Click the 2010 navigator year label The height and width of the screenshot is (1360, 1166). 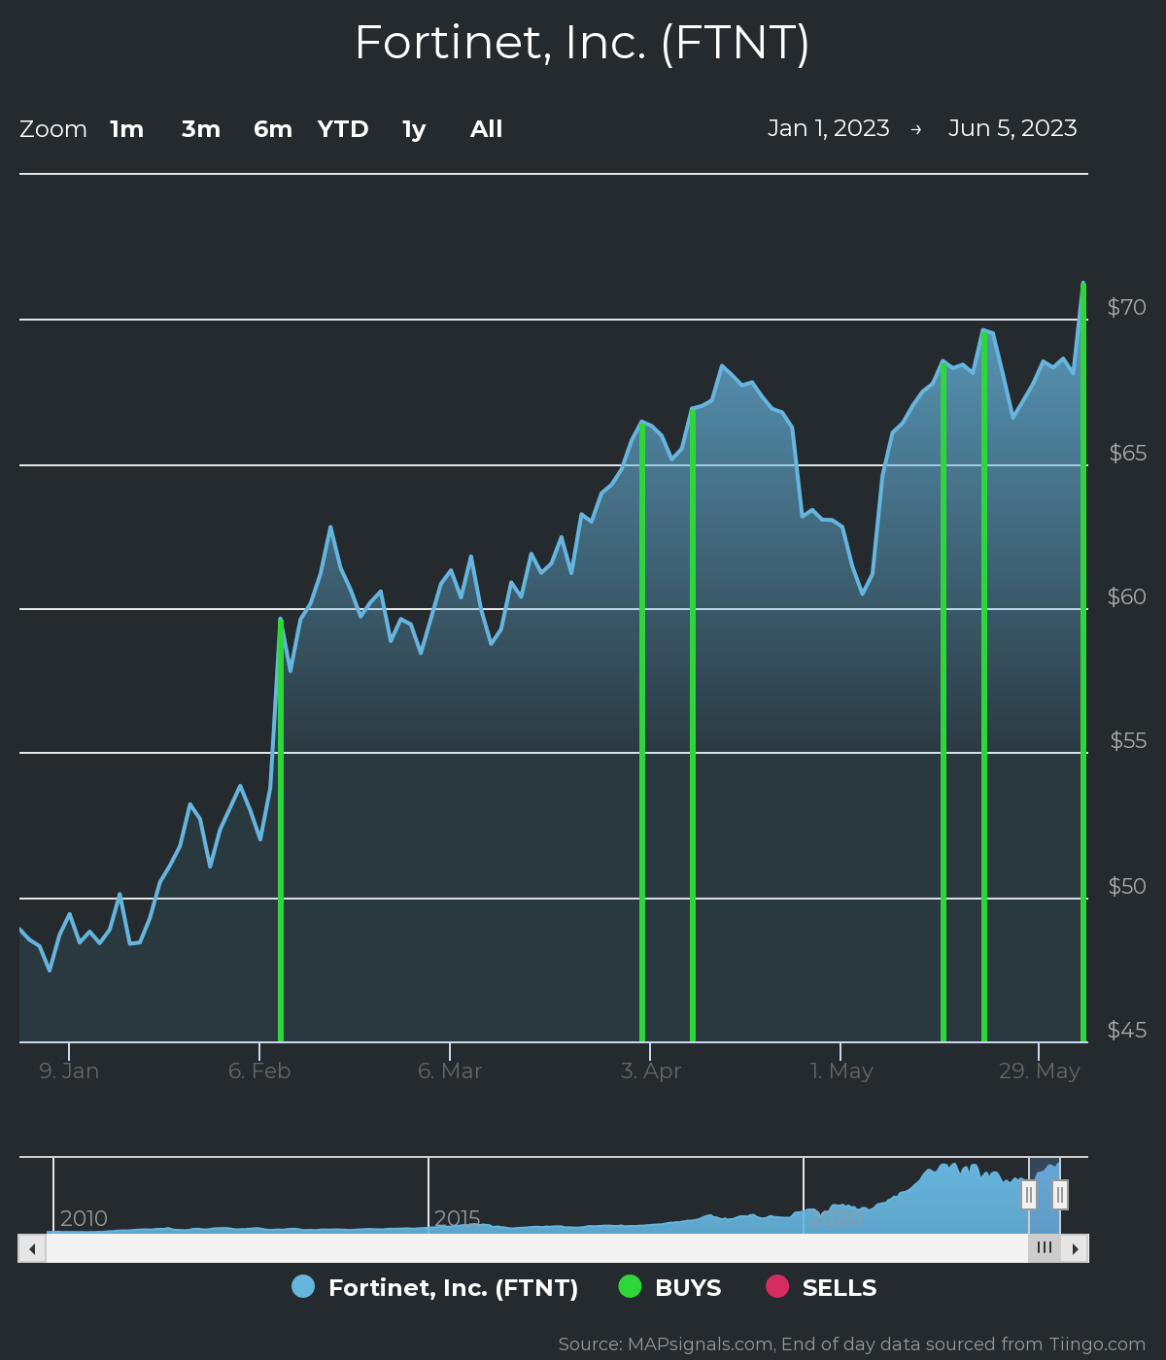[84, 1218]
